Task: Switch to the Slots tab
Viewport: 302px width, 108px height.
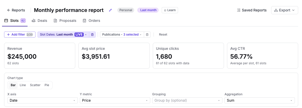Action: (x=15, y=21)
